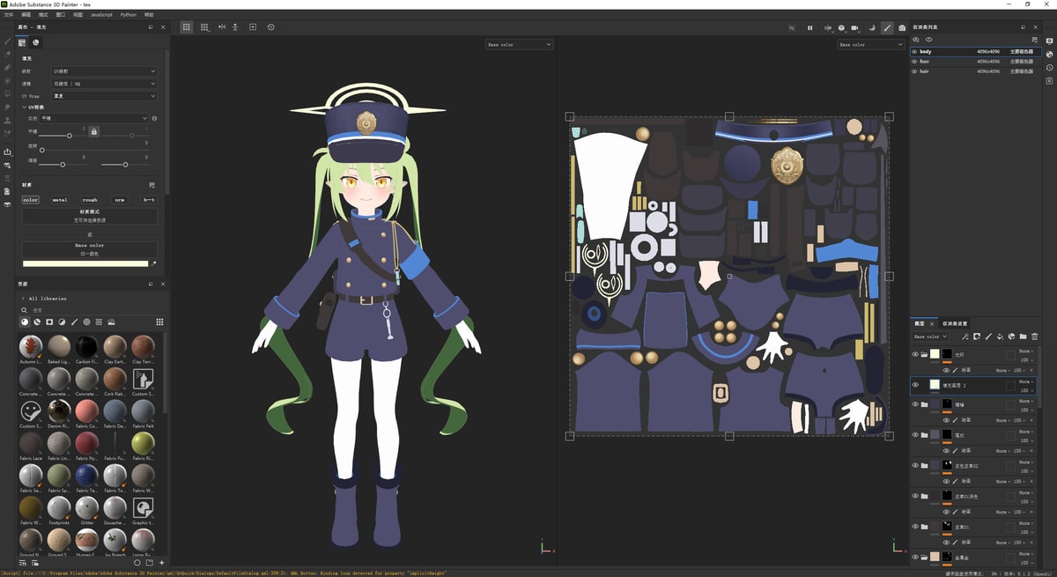Open the 过滤 filtering dropdown
Image resolution: width=1057 pixels, height=577 pixels.
click(x=104, y=84)
